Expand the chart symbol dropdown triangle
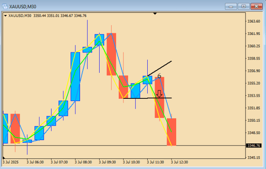 5,16
